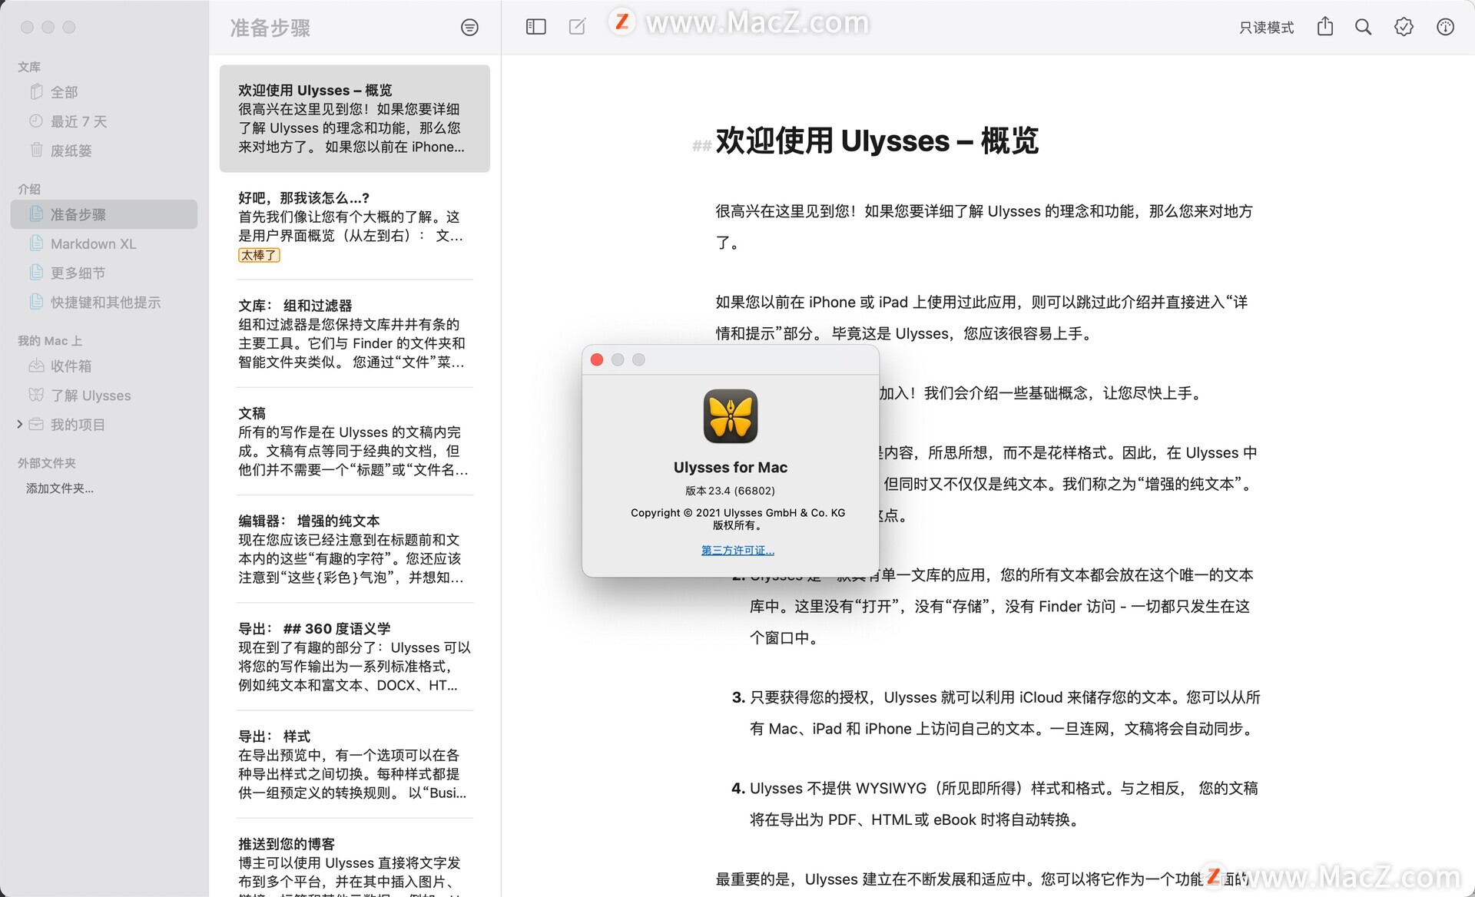Click list item 4 about WYSIWYG
The height and width of the screenshot is (897, 1475).
(994, 804)
